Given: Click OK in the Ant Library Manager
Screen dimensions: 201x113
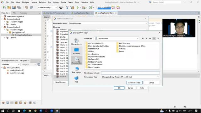Looking at the screenshot, I should tap(119, 88).
